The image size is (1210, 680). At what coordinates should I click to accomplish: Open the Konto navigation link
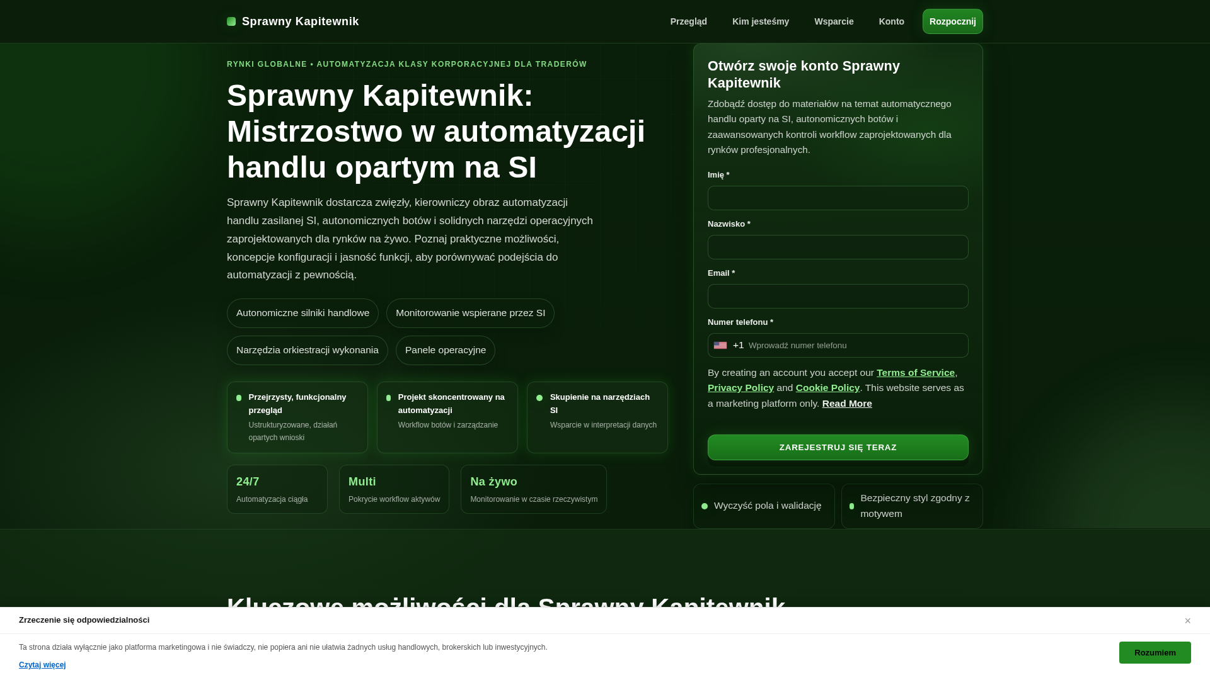pos(891,21)
